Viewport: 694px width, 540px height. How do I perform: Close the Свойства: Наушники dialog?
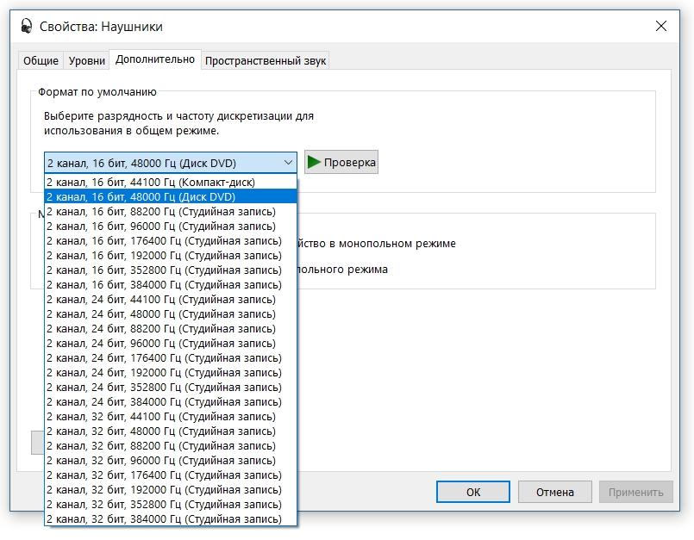pos(660,26)
